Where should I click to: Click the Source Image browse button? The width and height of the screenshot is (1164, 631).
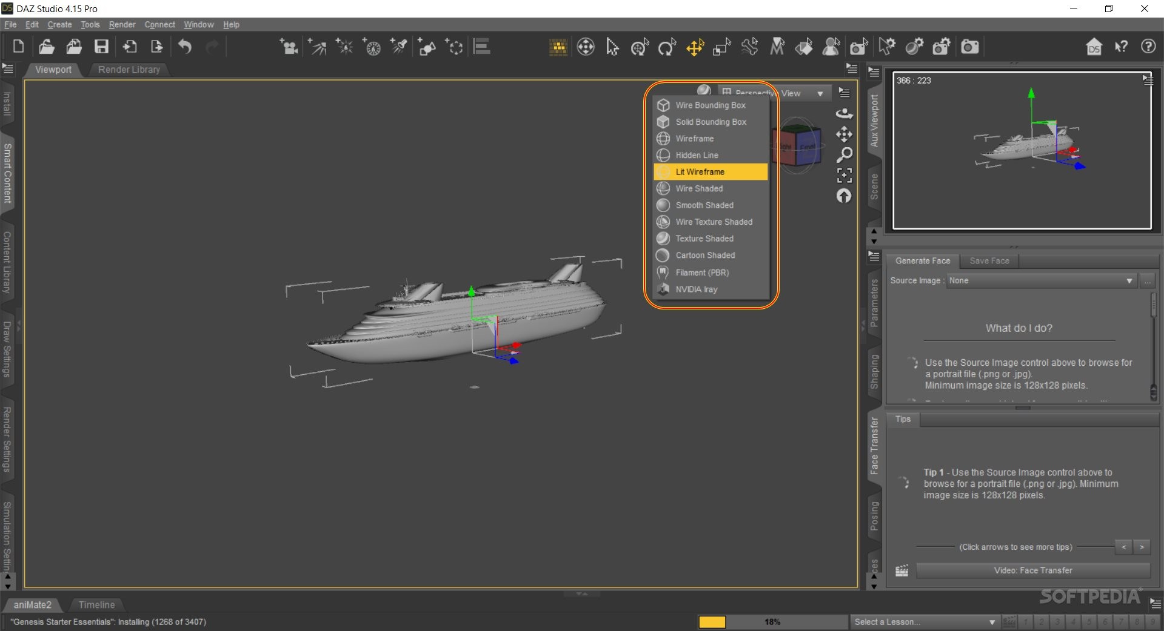coord(1147,280)
